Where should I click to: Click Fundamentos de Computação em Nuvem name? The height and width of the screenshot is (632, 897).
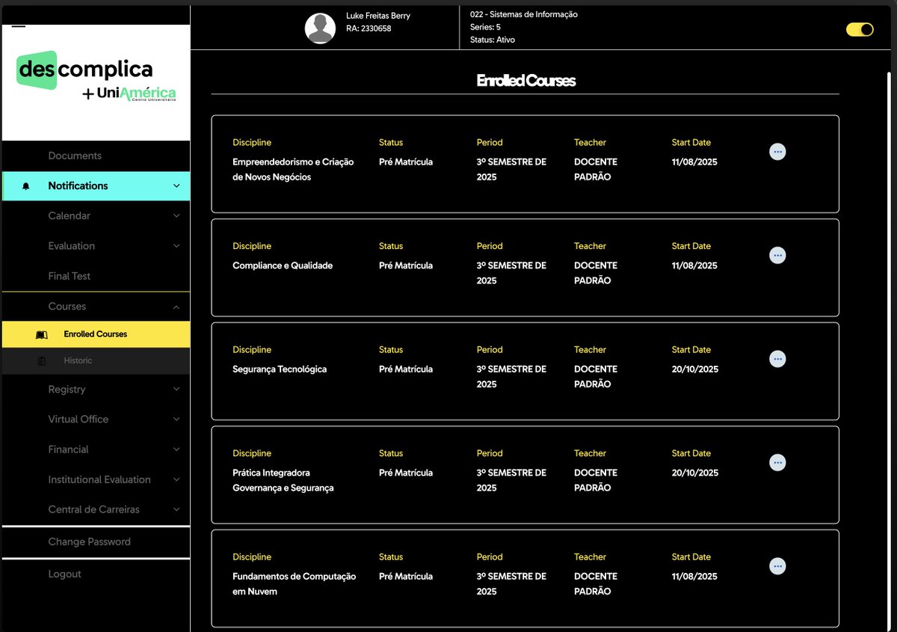(295, 584)
